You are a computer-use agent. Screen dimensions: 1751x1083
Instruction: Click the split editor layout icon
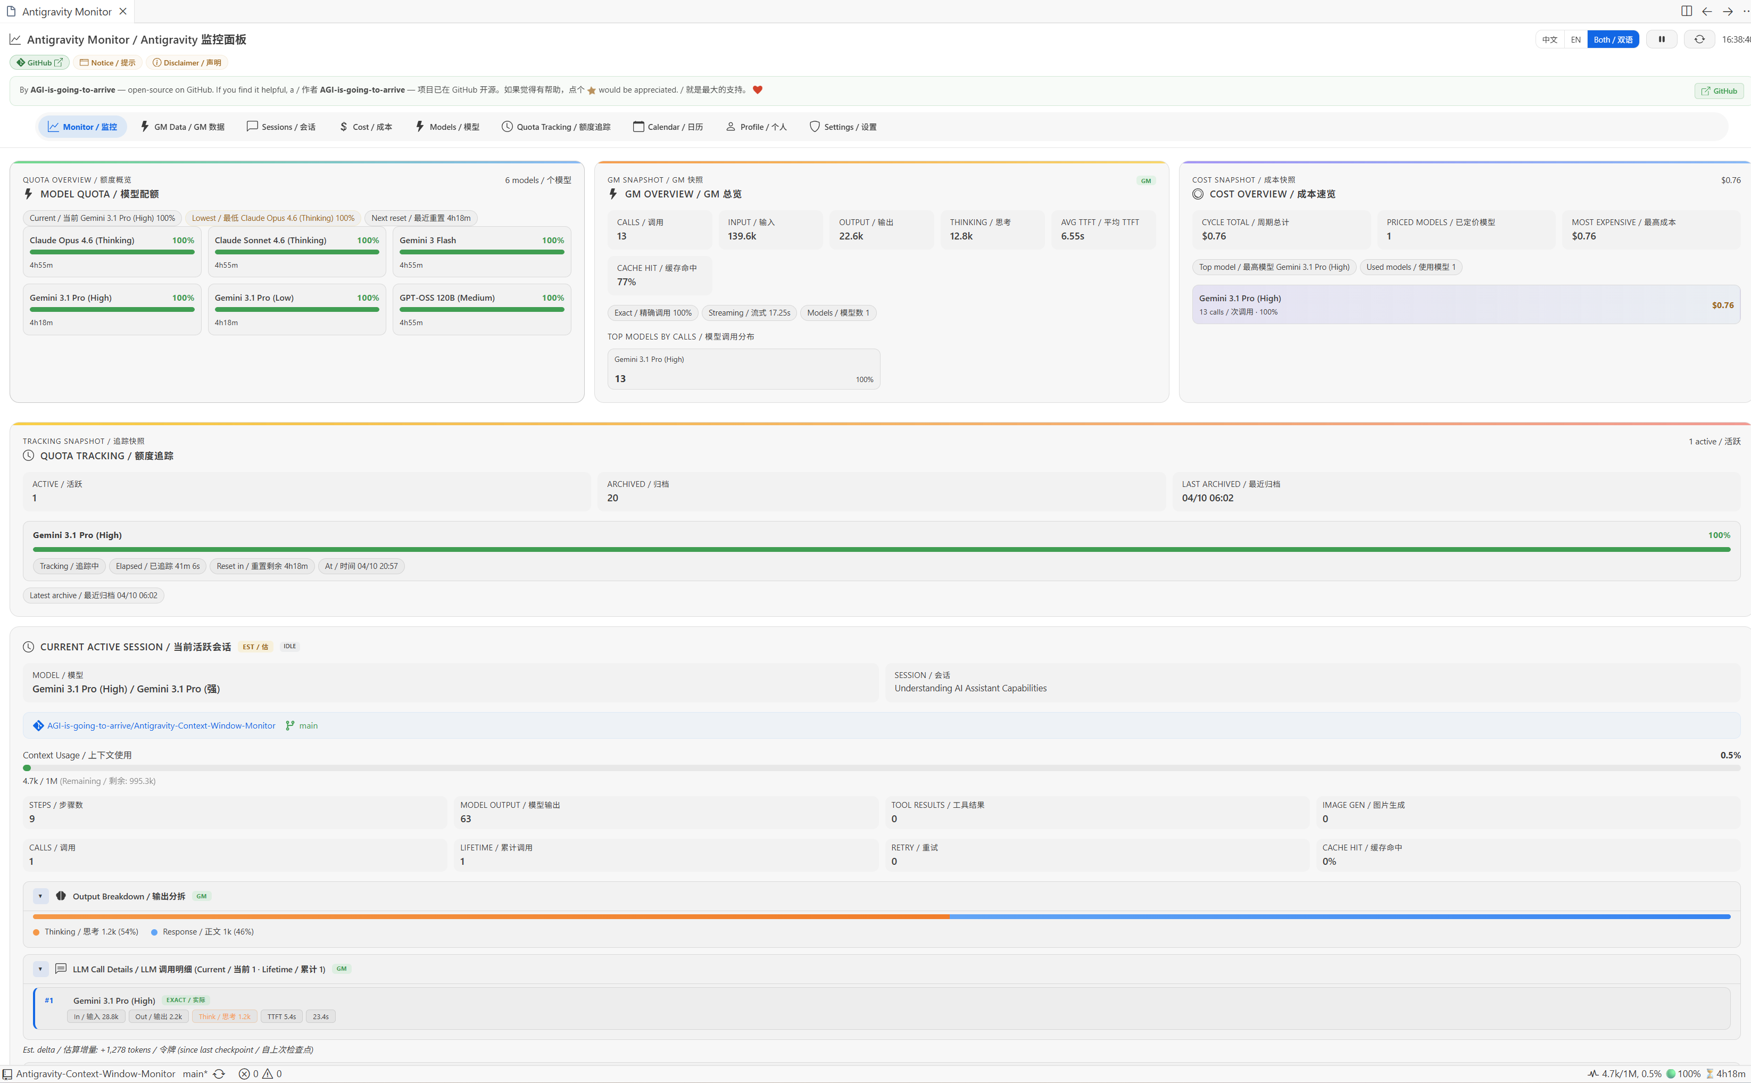[x=1686, y=11]
